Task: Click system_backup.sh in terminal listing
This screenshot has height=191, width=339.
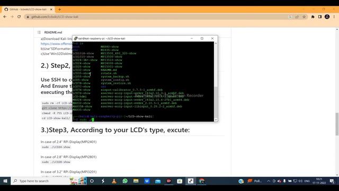Action: [x=115, y=76]
